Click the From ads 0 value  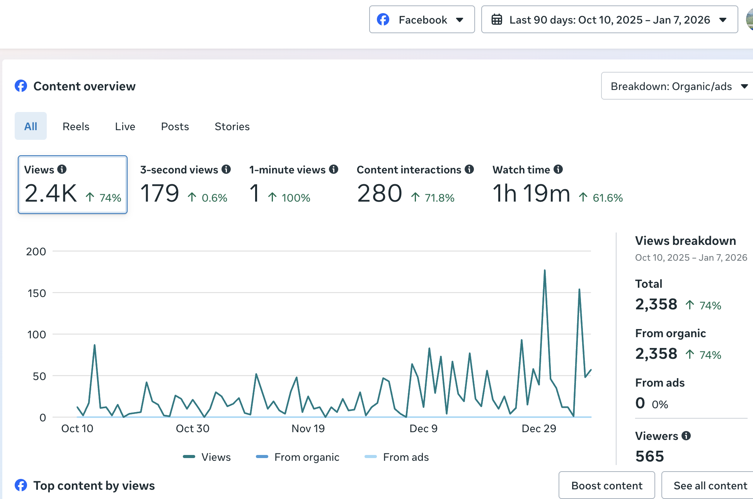point(640,403)
